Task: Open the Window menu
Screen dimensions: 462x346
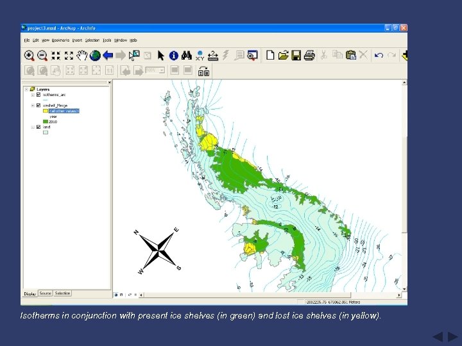Action: point(120,40)
